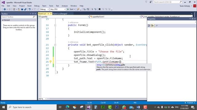Click the Property Pages wrench icon

click(157, 26)
